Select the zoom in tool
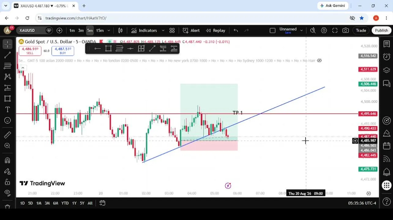Viewport: 393px width, 220px height. click(x=8, y=146)
